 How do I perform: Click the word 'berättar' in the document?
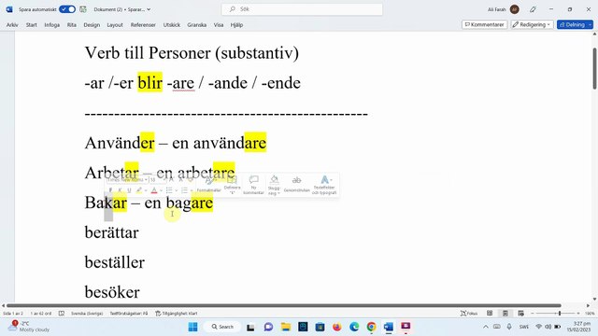pos(112,232)
